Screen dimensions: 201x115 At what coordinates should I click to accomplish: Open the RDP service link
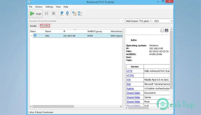(129, 84)
